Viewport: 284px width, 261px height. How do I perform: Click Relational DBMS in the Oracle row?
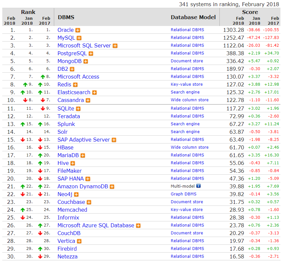point(188,30)
